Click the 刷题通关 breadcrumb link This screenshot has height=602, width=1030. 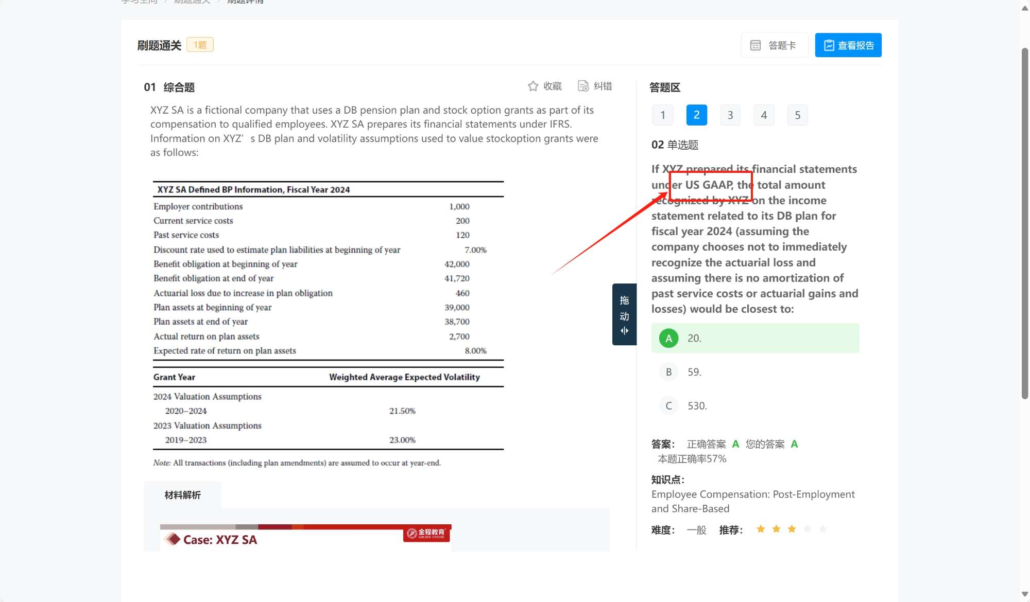192,2
